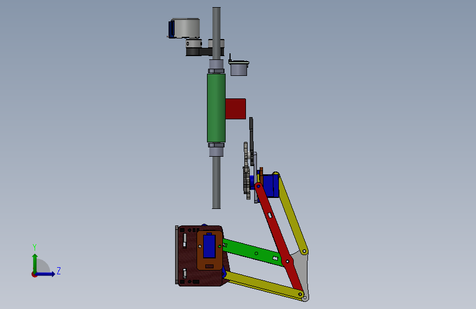Click the blue Z axis arrow of triad
This screenshot has height=309, width=476.
[46, 274]
